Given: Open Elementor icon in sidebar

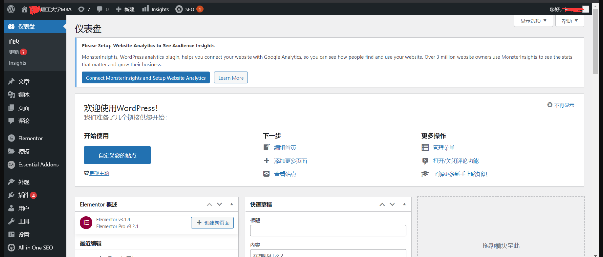Looking at the screenshot, I should coord(11,138).
